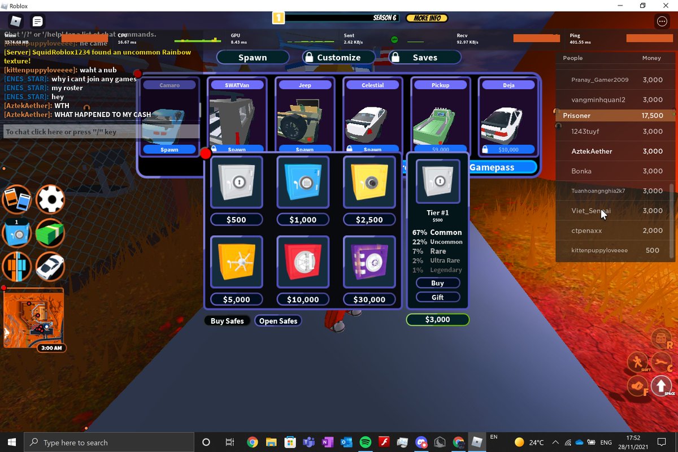The width and height of the screenshot is (678, 452).
Task: Click the minimap thumbnail
Action: click(x=34, y=319)
